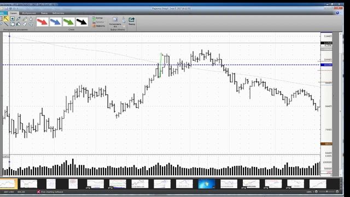Select the yellow-highlighted Arrow drawing tool

pyautogui.click(x=6, y=19)
